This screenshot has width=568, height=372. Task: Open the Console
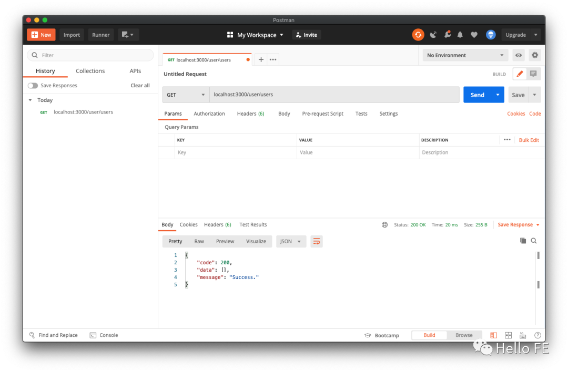point(104,335)
